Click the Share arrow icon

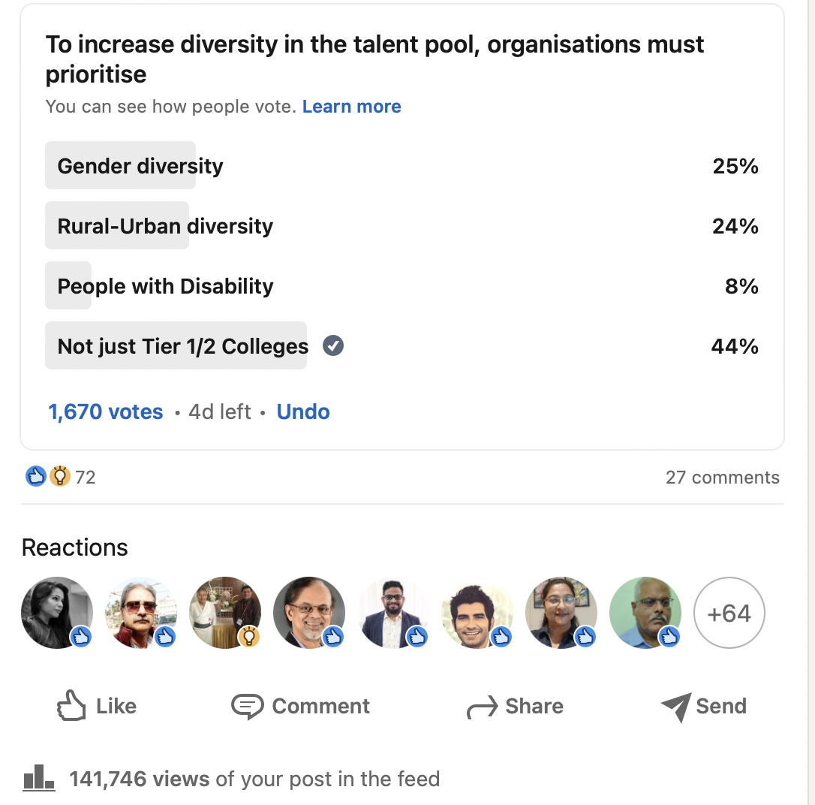coord(482,707)
